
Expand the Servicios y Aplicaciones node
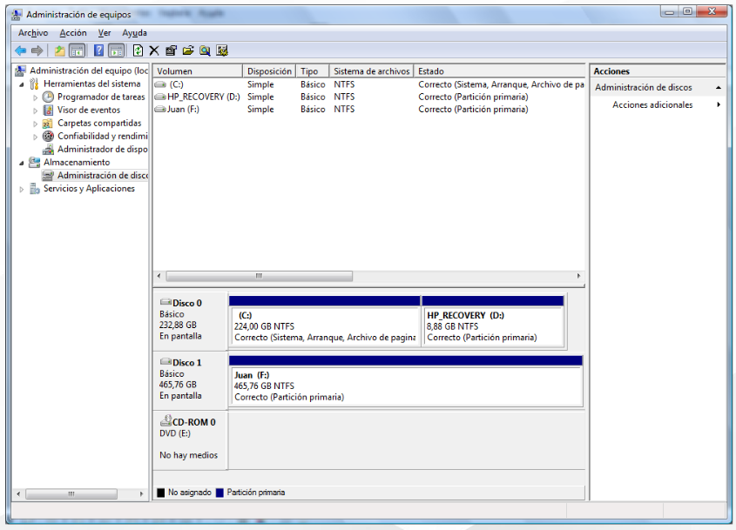pos(22,189)
